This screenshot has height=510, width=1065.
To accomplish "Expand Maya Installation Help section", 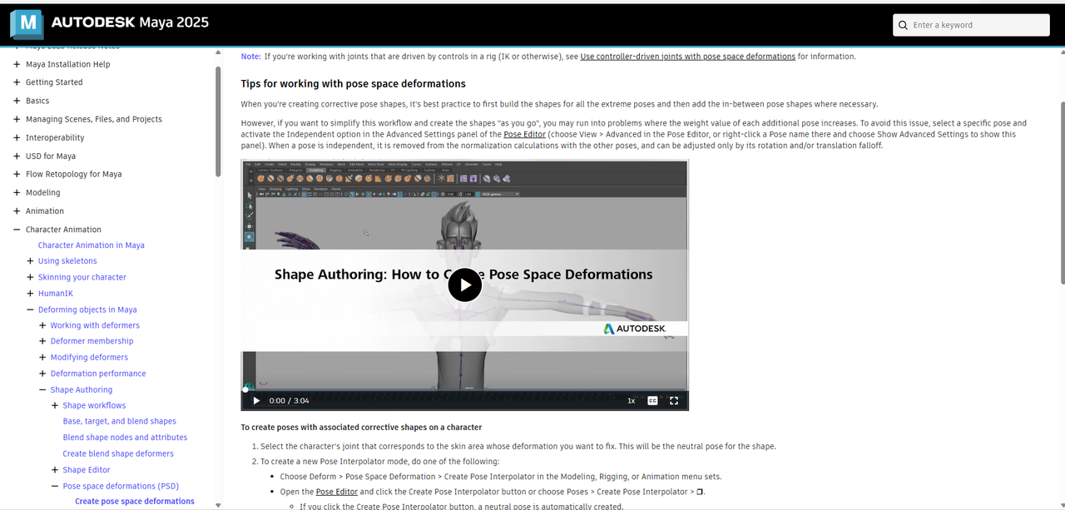I will [17, 64].
